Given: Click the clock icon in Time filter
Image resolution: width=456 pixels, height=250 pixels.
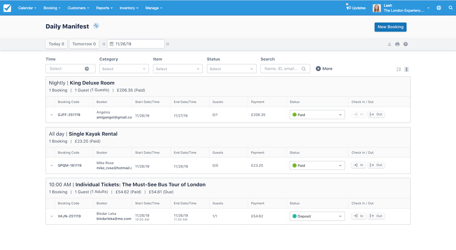Looking at the screenshot, I should pyautogui.click(x=87, y=69).
